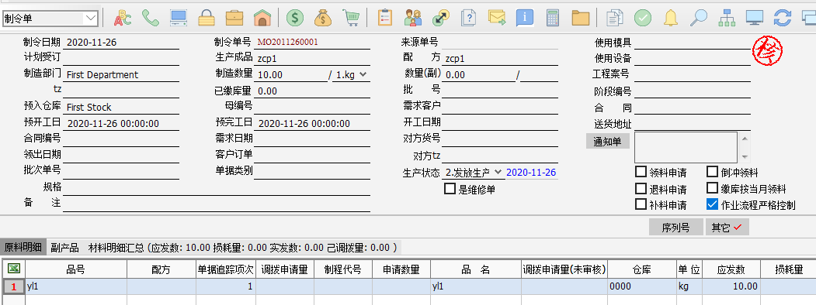The height and width of the screenshot is (305, 816).
Task: Click the 通知单 button
Action: click(608, 141)
